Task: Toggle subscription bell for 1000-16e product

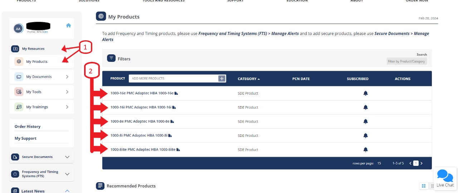Action: 365,93
